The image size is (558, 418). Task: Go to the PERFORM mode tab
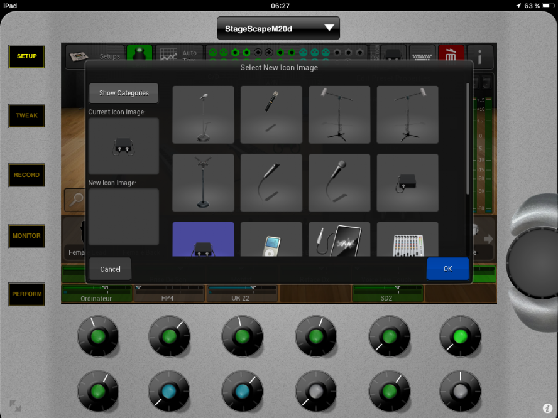26,294
